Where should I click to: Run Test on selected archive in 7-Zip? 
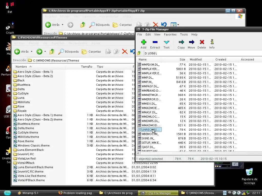[x=166, y=44]
